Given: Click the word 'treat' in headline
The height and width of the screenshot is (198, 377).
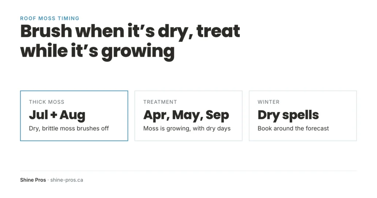Looking at the screenshot, I should [x=218, y=31].
